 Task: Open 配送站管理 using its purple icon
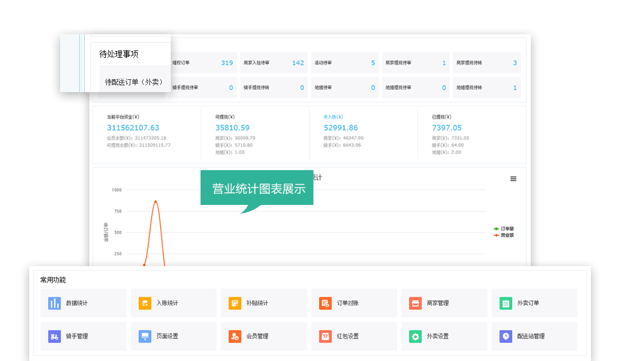tap(506, 336)
